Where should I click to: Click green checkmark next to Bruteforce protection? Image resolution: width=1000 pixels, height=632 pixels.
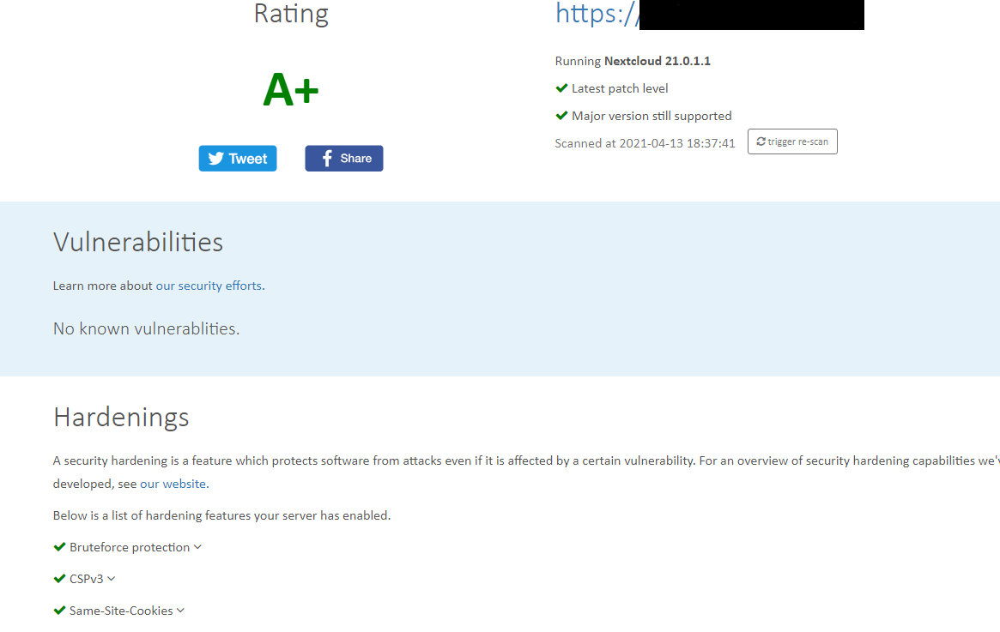click(x=59, y=547)
